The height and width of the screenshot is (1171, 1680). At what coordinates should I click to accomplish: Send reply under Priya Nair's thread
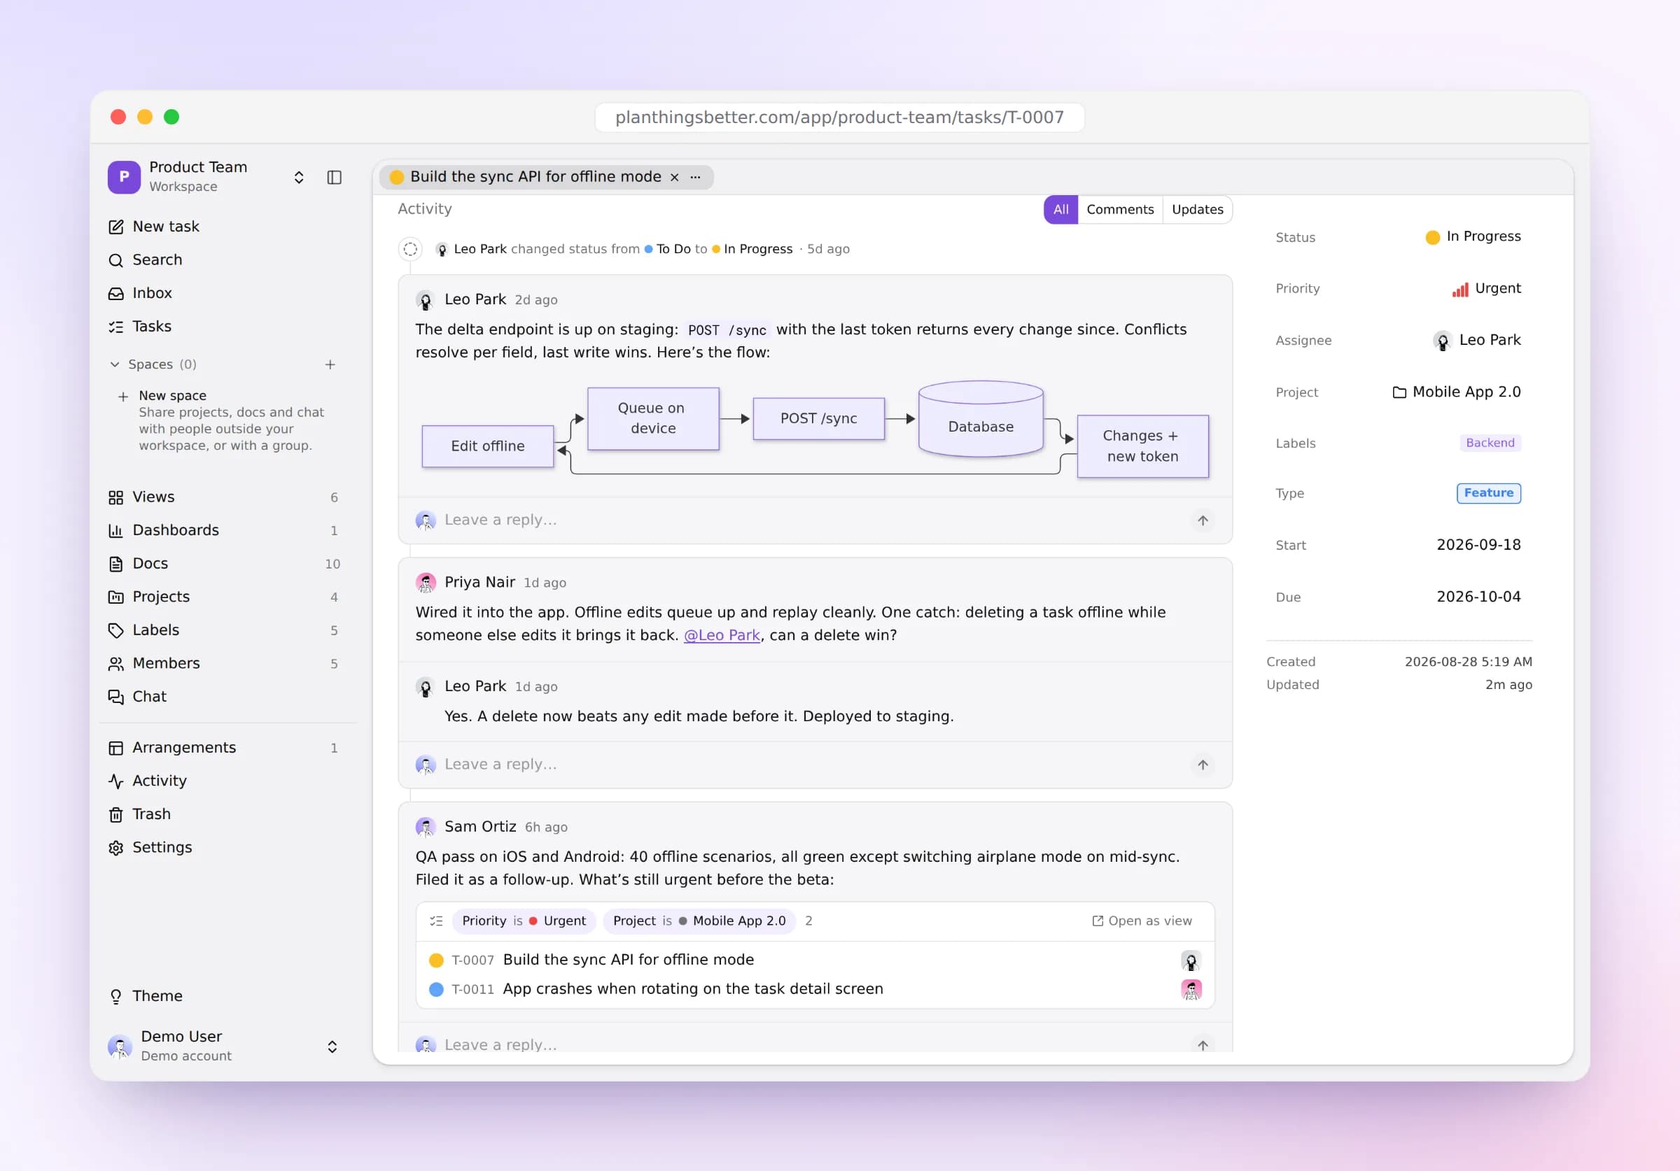click(1203, 765)
